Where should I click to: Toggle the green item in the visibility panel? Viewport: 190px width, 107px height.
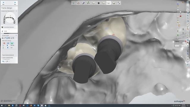coord(178,35)
